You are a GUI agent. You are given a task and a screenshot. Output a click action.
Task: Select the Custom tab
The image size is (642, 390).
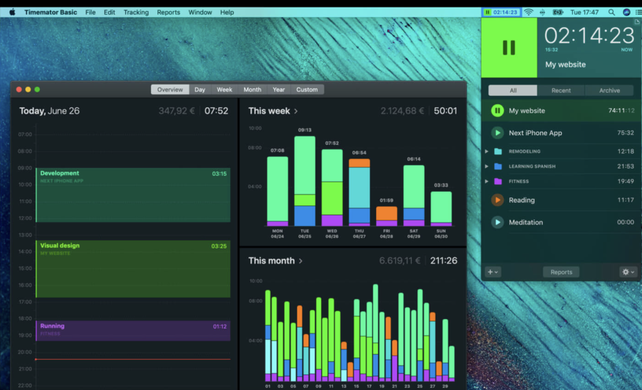pos(307,90)
